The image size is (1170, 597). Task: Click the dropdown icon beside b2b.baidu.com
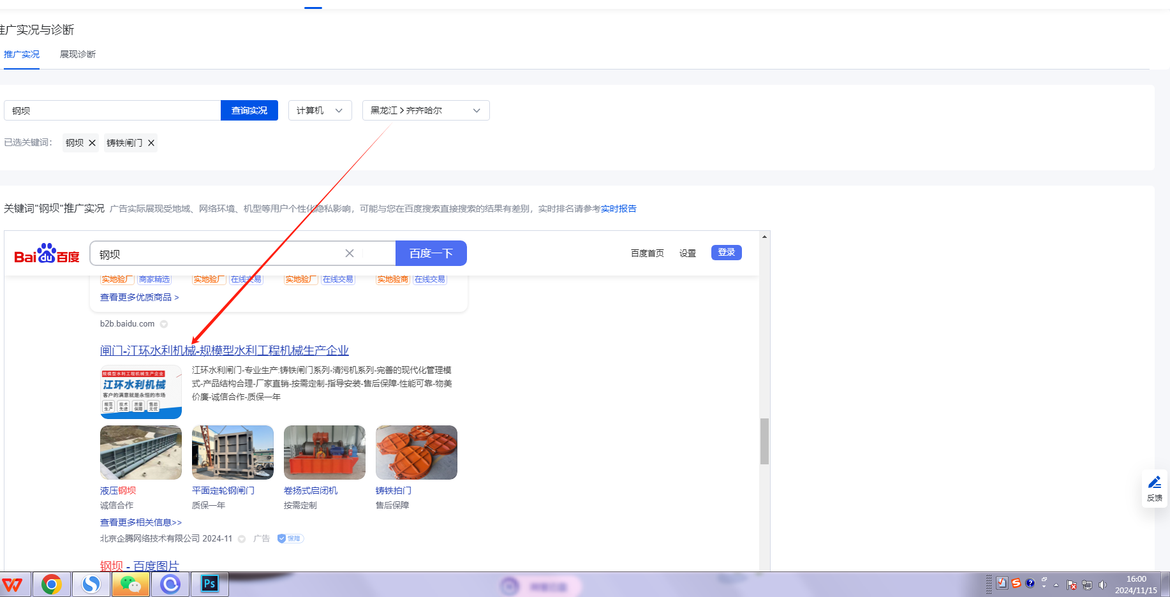pyautogui.click(x=164, y=324)
